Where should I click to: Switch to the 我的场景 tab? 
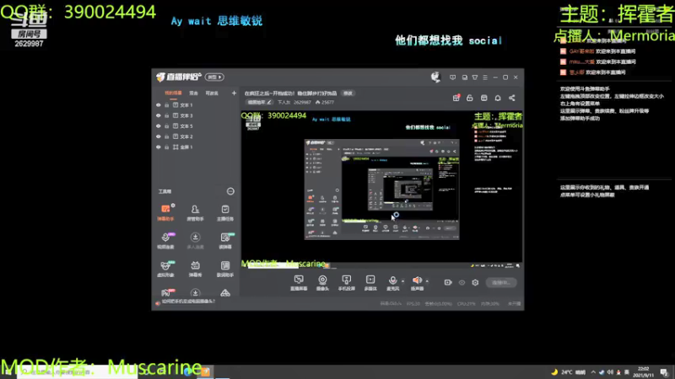pos(173,93)
